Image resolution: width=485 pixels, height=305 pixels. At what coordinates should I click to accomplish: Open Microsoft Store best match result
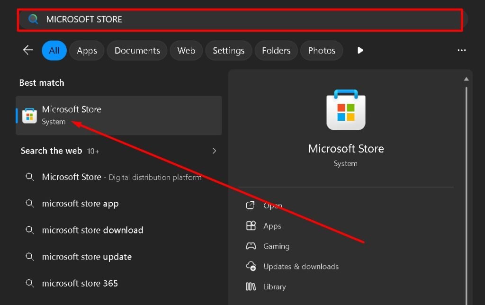pyautogui.click(x=119, y=116)
